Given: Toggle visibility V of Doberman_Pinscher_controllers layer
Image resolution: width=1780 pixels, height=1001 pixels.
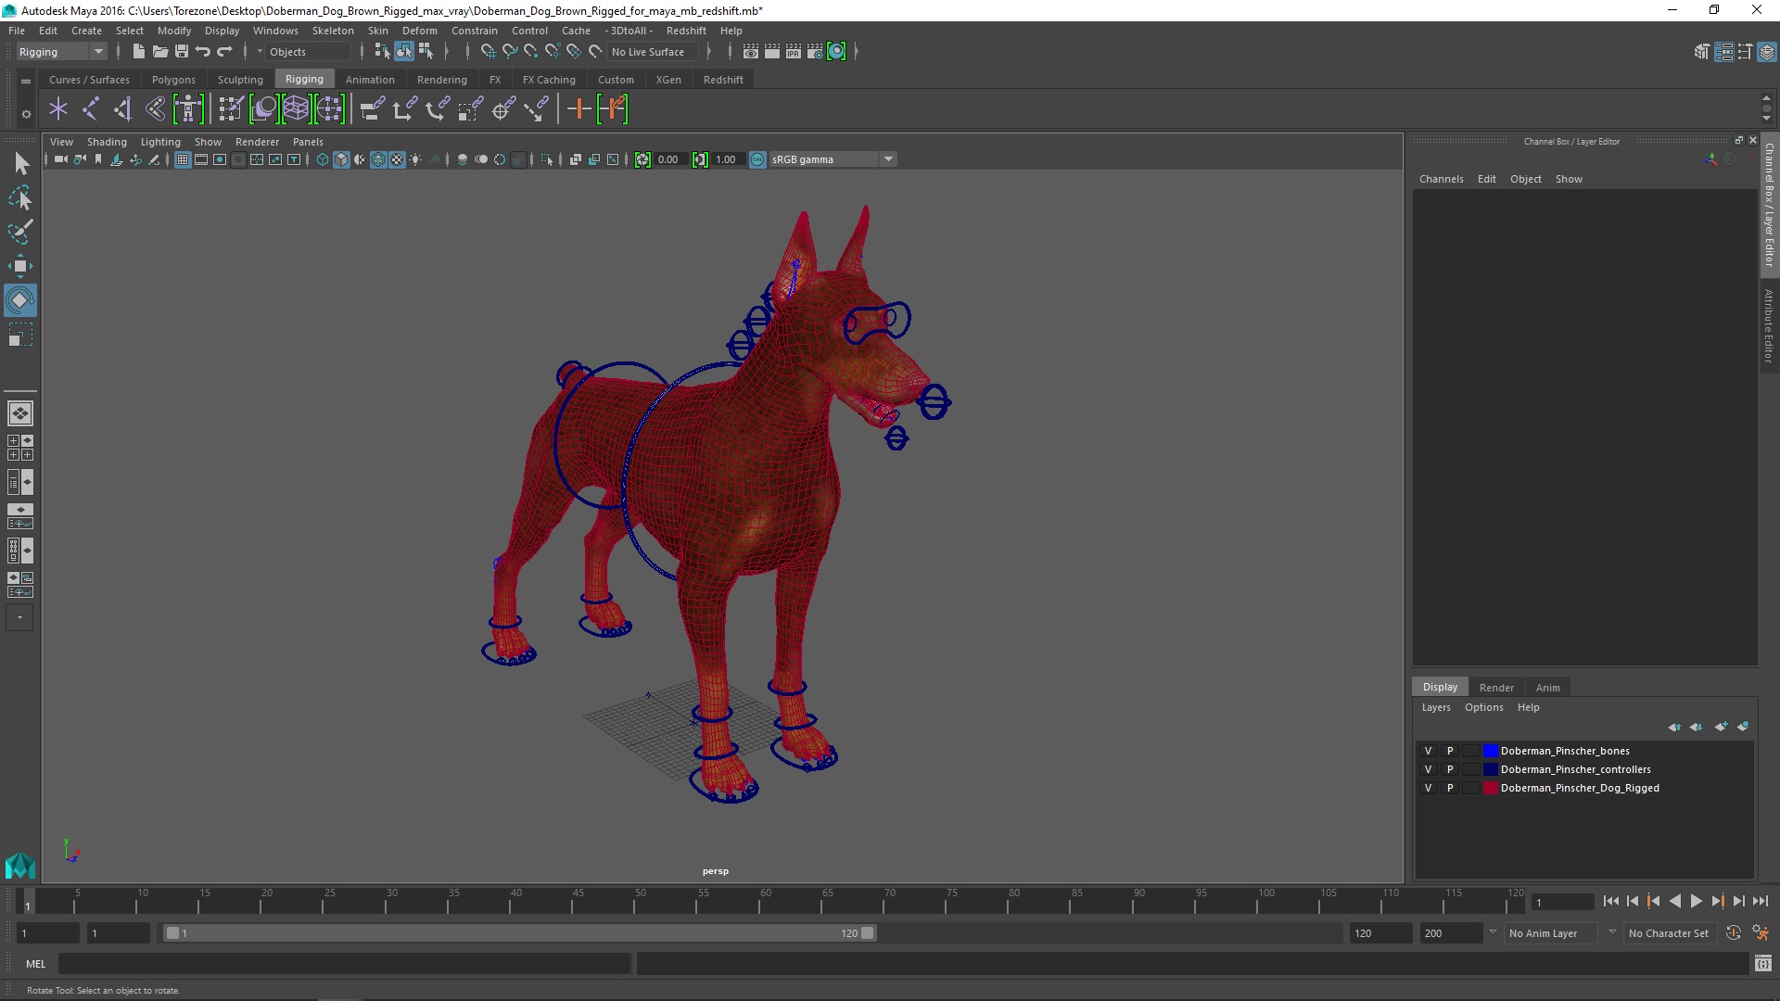Looking at the screenshot, I should coord(1428,769).
